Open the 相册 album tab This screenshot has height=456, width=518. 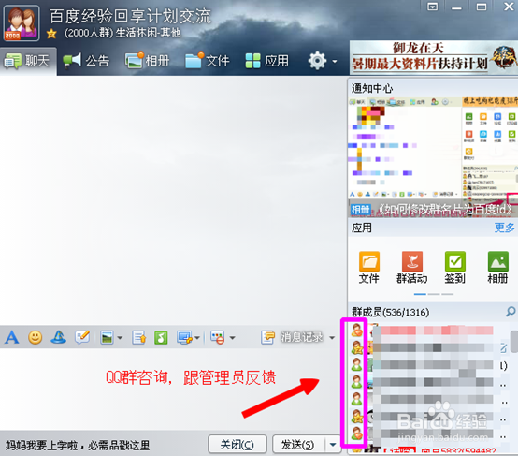[x=148, y=61]
